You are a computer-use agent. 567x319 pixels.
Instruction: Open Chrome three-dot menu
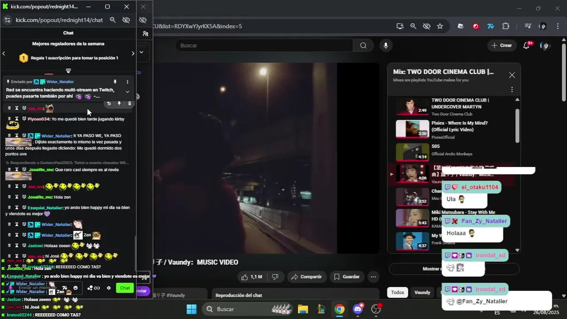557,26
